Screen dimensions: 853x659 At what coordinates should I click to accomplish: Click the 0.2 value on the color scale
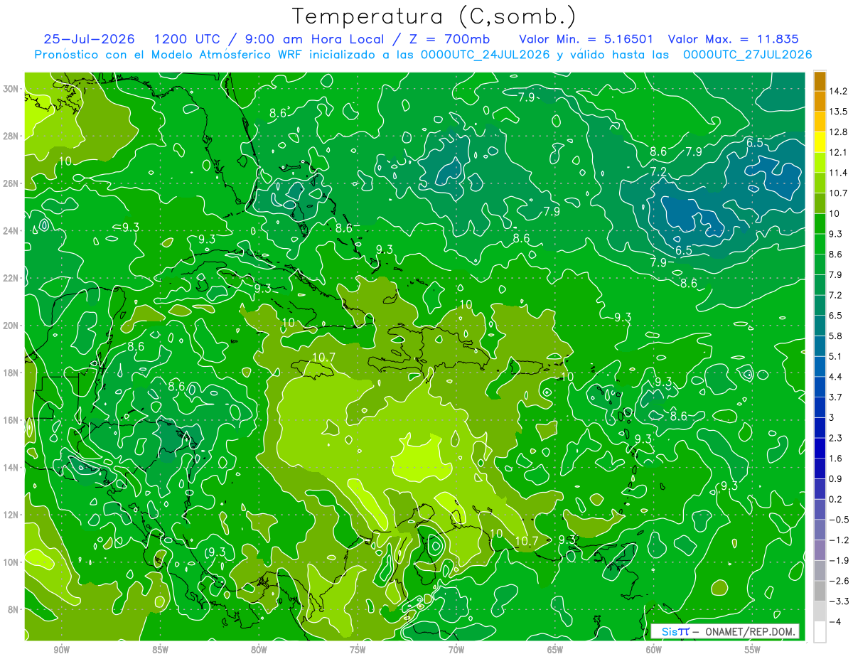tap(836, 499)
